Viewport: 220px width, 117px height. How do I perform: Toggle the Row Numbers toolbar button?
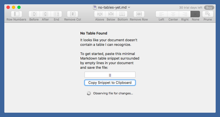pyautogui.click(x=17, y=14)
